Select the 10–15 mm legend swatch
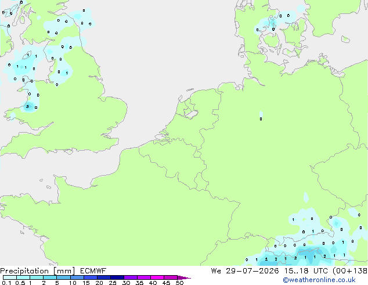 pos(77,277)
